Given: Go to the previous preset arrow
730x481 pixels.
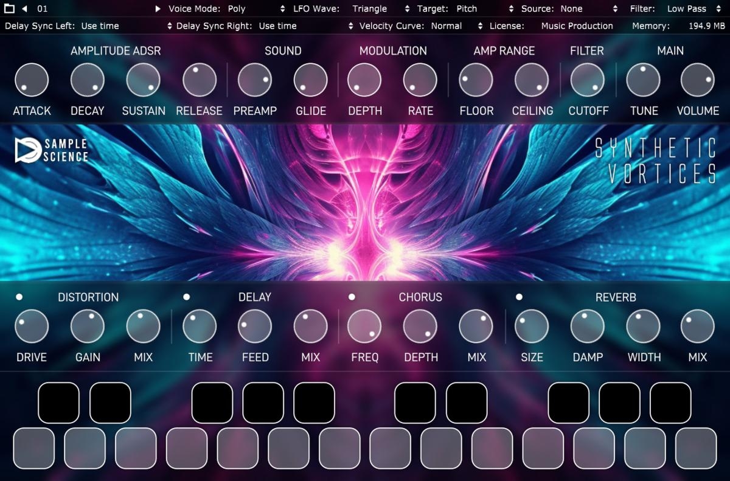Looking at the screenshot, I should [25, 9].
